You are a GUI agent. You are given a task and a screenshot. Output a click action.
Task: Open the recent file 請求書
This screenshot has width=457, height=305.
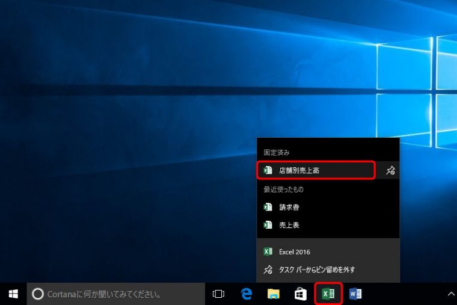(328, 208)
